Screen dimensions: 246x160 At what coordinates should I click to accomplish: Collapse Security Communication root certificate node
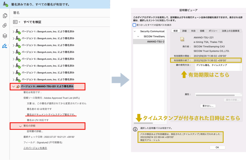click(x=135, y=31)
